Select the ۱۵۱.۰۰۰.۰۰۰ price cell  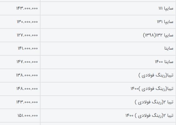[27, 116]
